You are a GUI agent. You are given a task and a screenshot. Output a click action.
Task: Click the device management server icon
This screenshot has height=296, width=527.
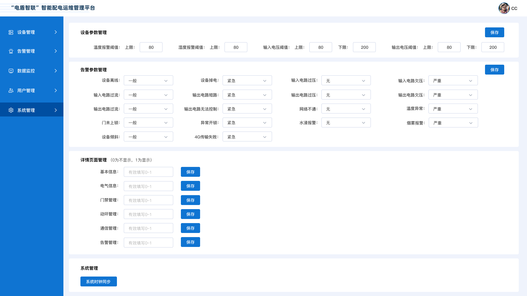click(11, 32)
